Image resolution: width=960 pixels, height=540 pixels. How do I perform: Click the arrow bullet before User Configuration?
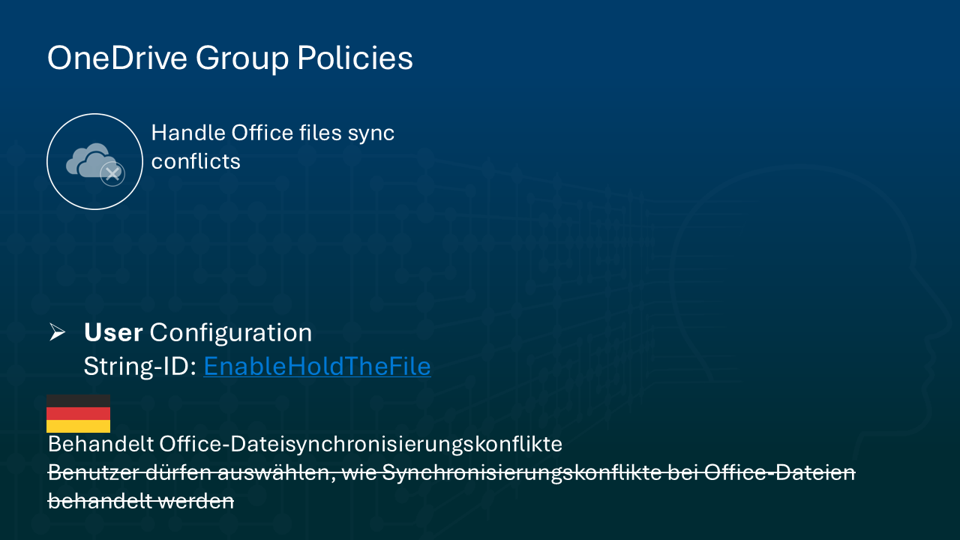(58, 332)
